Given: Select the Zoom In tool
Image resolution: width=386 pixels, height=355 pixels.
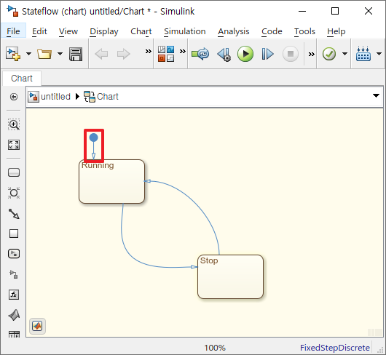Looking at the screenshot, I should (14, 124).
